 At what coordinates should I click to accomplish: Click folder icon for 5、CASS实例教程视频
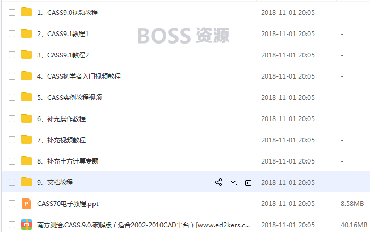(x=27, y=97)
